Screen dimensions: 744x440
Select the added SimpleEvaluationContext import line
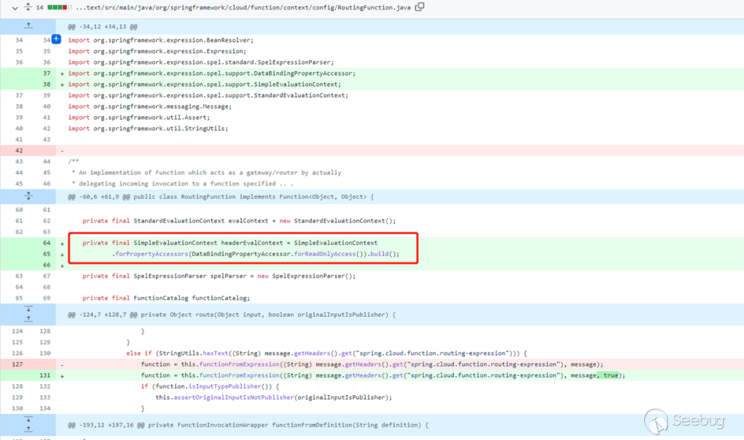205,85
